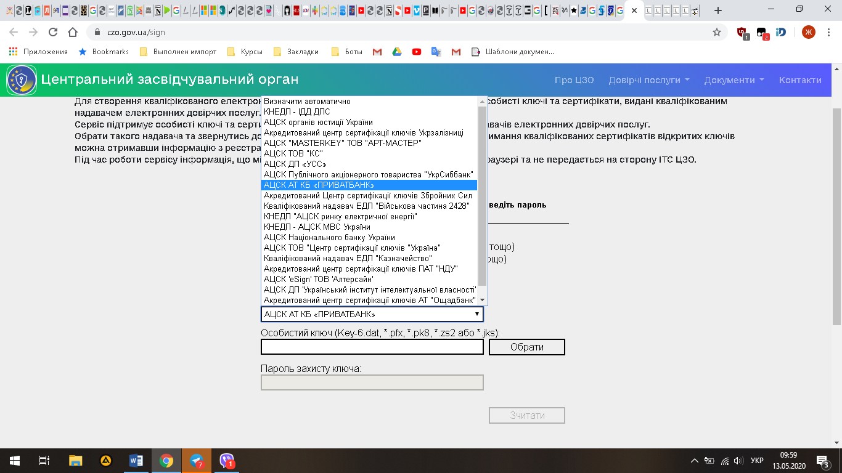Click the Chrome home icon
The image size is (842, 473).
click(73, 32)
